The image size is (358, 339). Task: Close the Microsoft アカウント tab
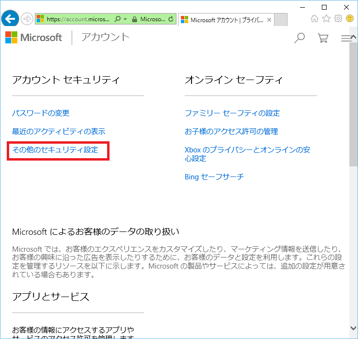coord(269,20)
